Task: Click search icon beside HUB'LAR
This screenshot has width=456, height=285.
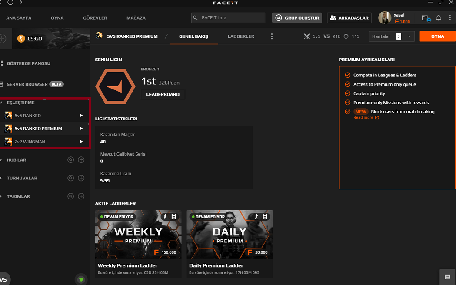Action: coord(71,160)
